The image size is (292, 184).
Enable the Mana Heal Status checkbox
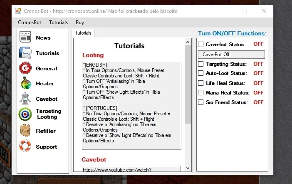(200, 93)
